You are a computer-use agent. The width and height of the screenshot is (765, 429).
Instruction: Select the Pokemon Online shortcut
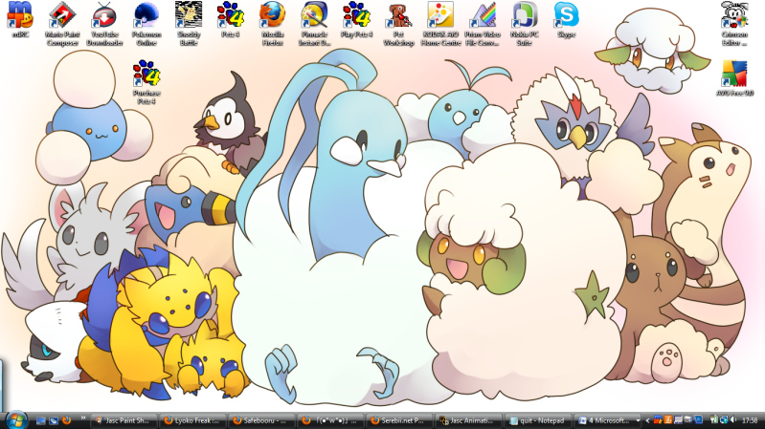coord(146,24)
